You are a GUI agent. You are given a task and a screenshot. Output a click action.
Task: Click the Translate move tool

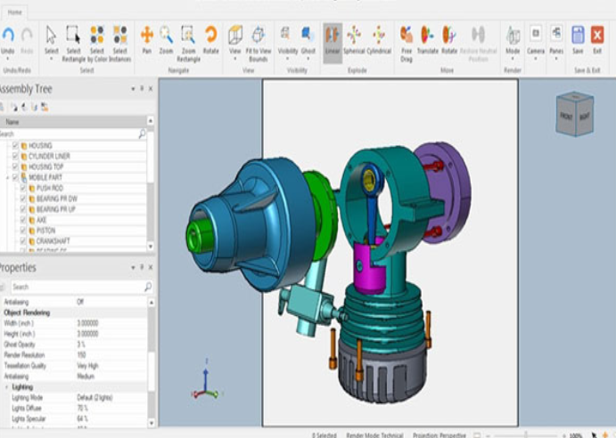[428, 37]
